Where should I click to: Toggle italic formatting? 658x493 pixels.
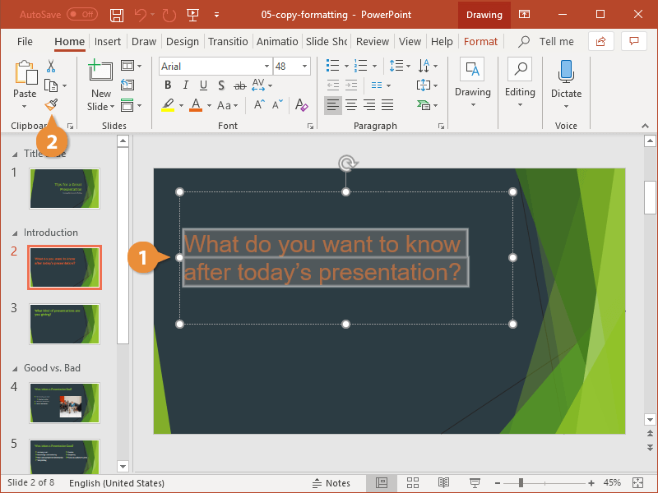click(185, 85)
